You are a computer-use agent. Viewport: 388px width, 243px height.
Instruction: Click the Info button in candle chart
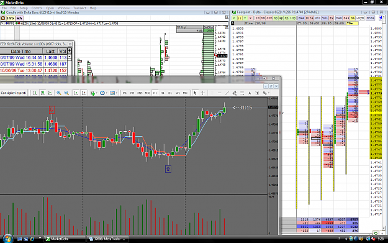[11, 18]
